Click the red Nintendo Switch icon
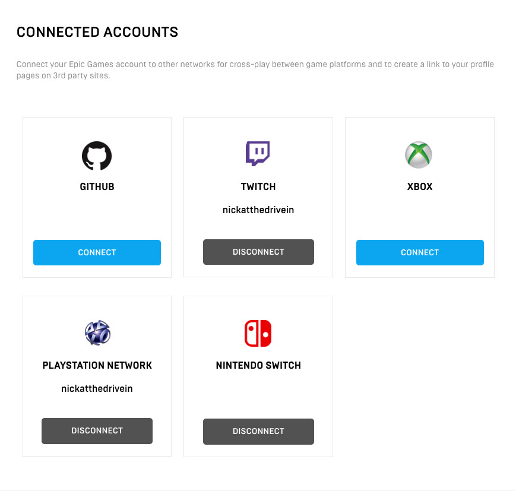The height and width of the screenshot is (491, 516). 258,333
